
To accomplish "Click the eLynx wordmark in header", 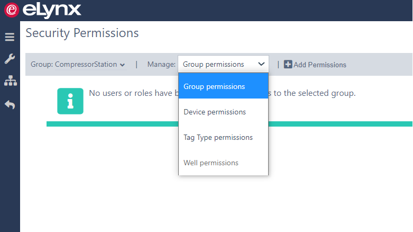I will point(52,10).
